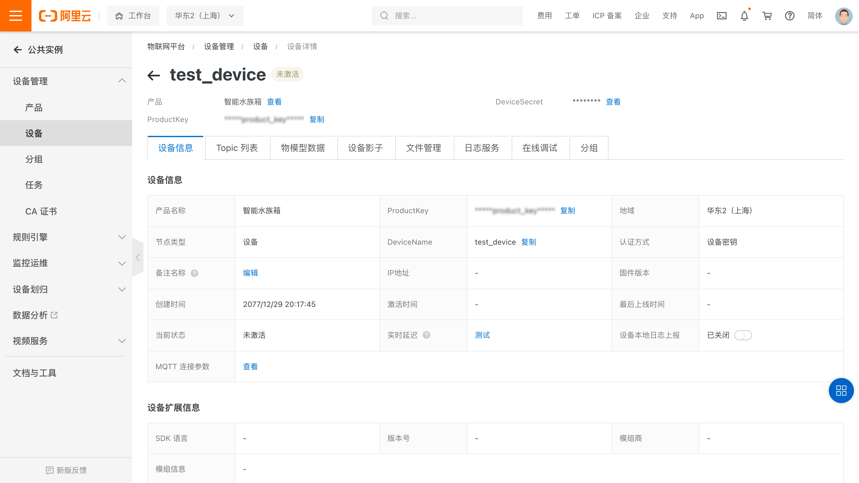Click the Alibaba Cloud logo
Viewport: 859px width, 483px height.
65,15
